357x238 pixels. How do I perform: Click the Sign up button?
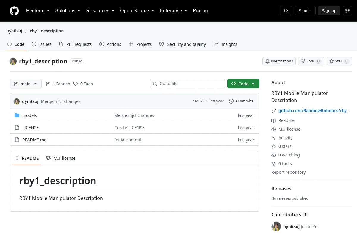pos(329,11)
